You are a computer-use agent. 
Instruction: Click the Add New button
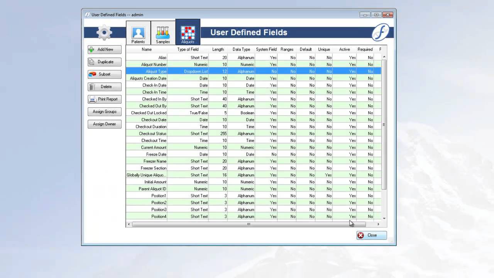105,49
